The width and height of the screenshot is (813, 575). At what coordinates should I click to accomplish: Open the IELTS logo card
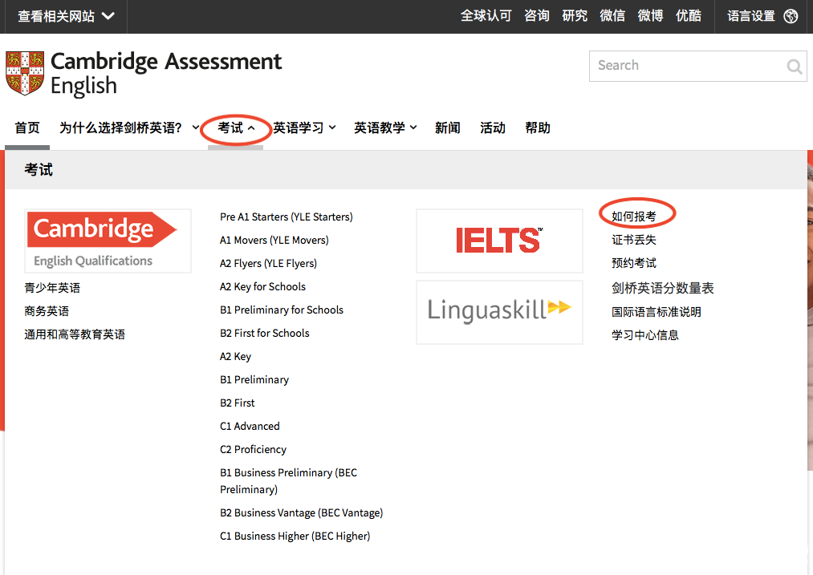(499, 241)
